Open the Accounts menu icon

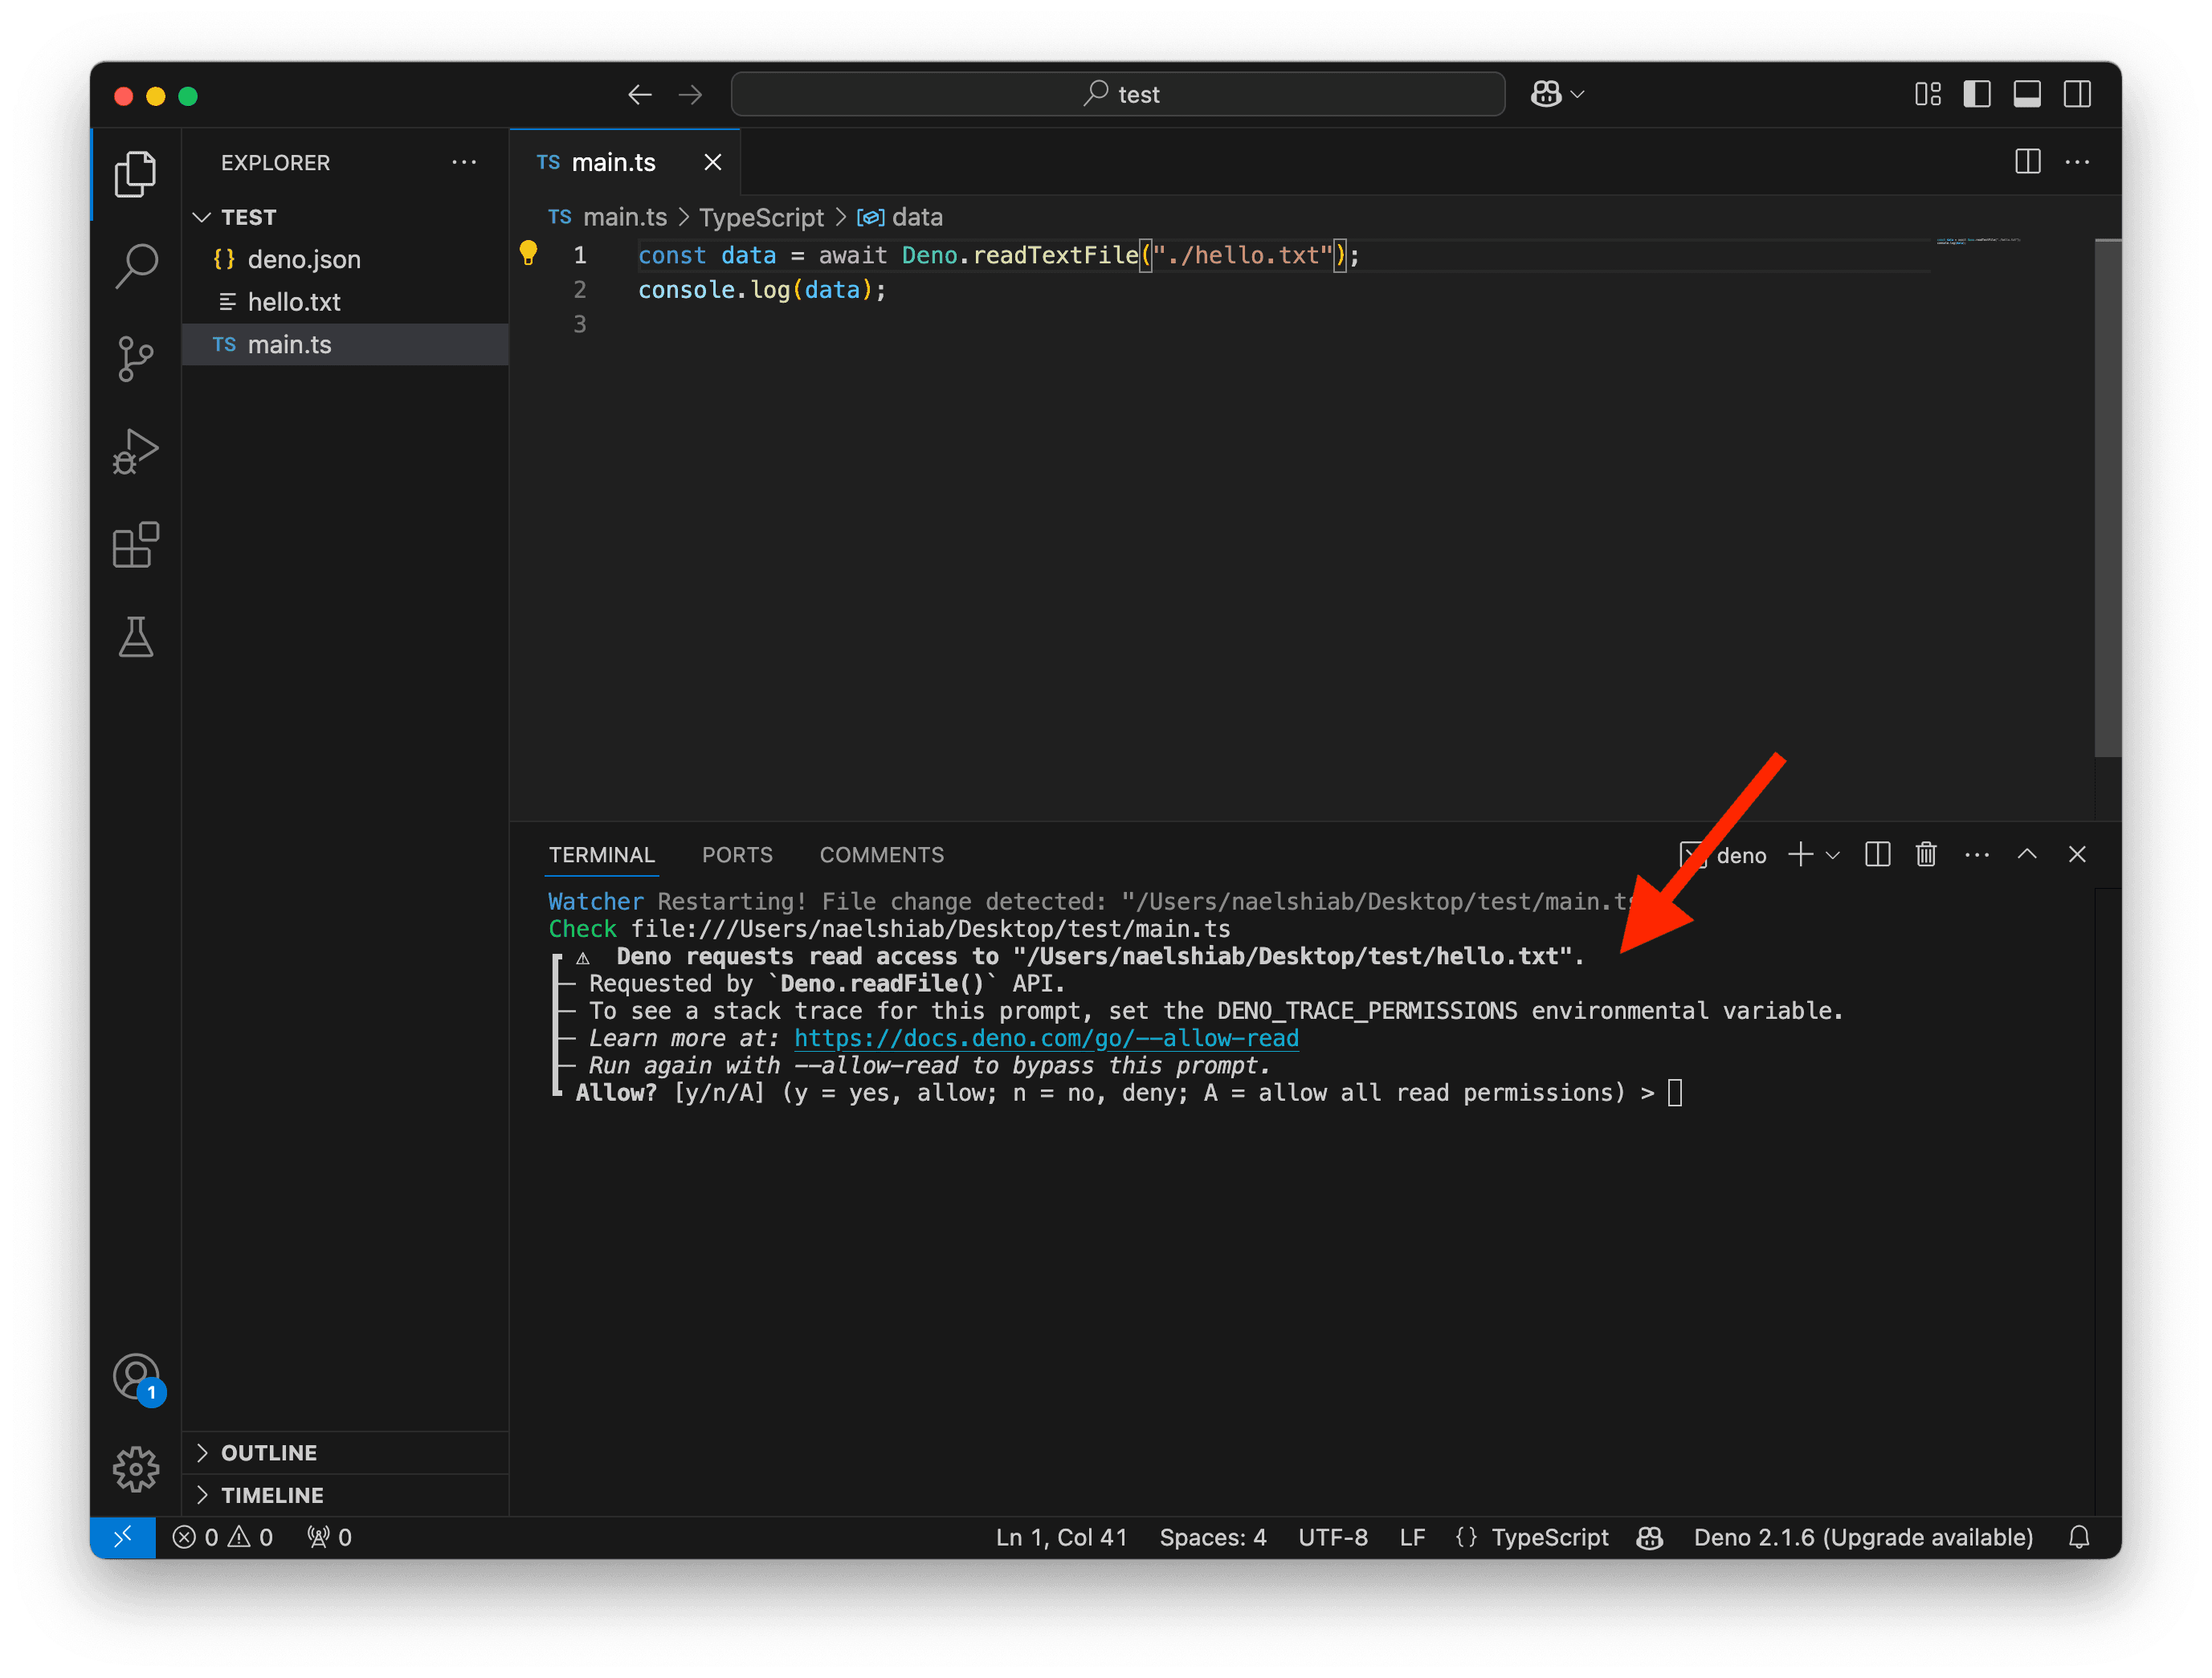137,1379
